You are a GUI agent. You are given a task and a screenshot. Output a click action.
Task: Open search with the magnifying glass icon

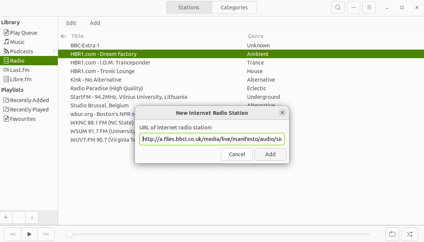point(338,7)
